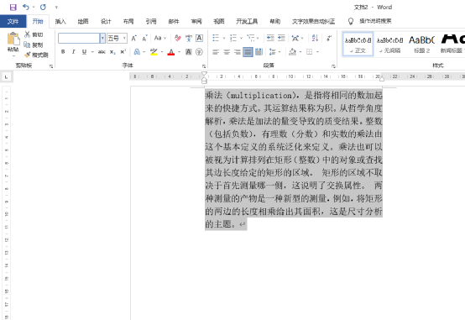Image resolution: width=465 pixels, height=320 pixels.
Task: Open the Customize Quick Access Toolbar arrow
Action: click(56, 8)
